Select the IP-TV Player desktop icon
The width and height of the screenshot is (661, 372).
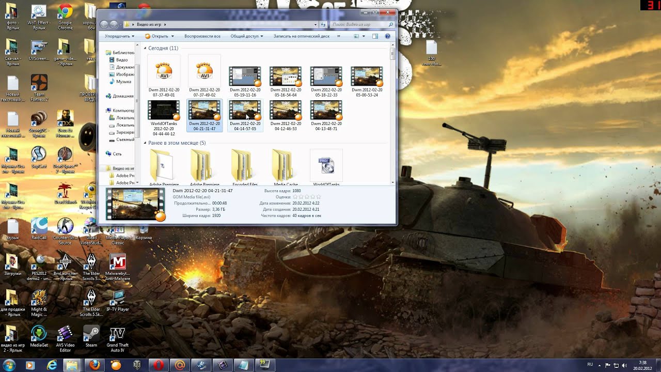point(118,301)
